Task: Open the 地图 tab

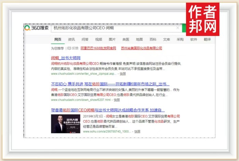Action: pyautogui.click(x=139, y=39)
